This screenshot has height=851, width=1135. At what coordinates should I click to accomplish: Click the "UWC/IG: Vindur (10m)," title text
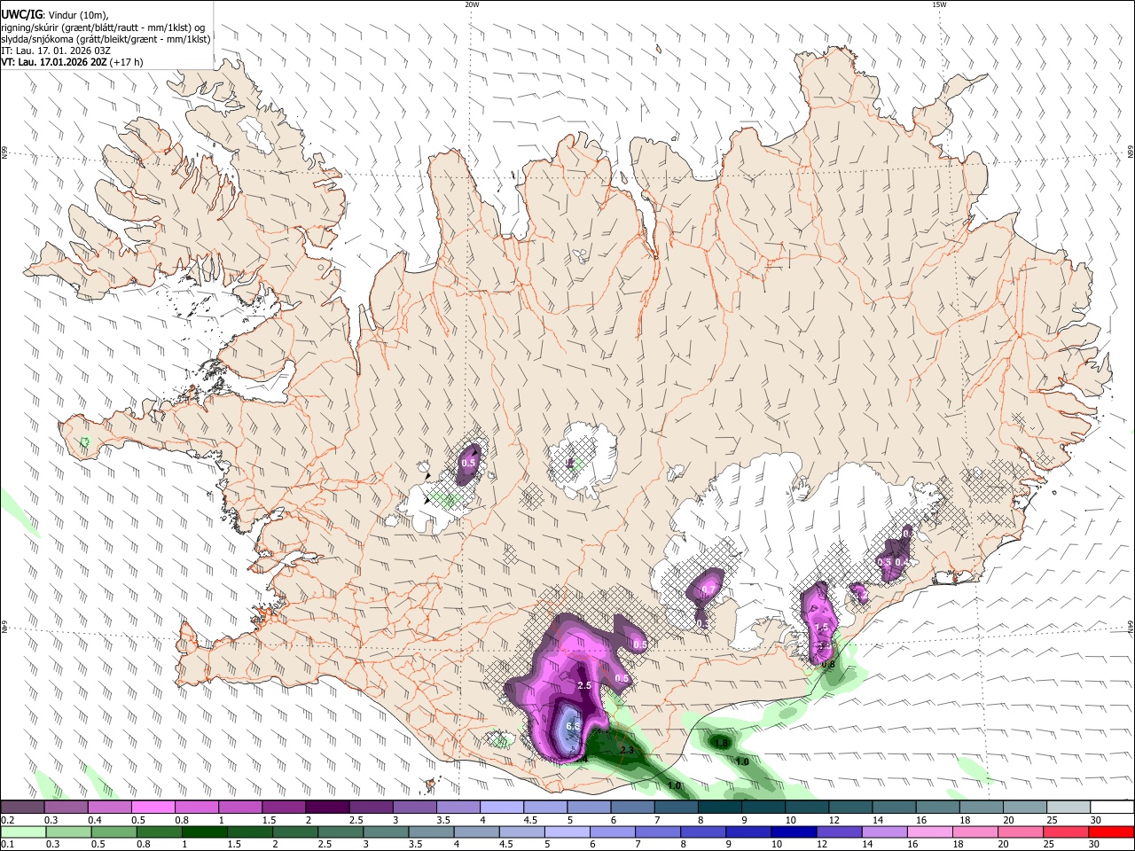55,14
